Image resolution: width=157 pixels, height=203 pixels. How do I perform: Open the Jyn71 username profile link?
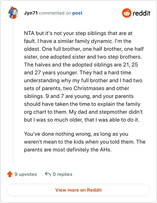click(x=31, y=13)
